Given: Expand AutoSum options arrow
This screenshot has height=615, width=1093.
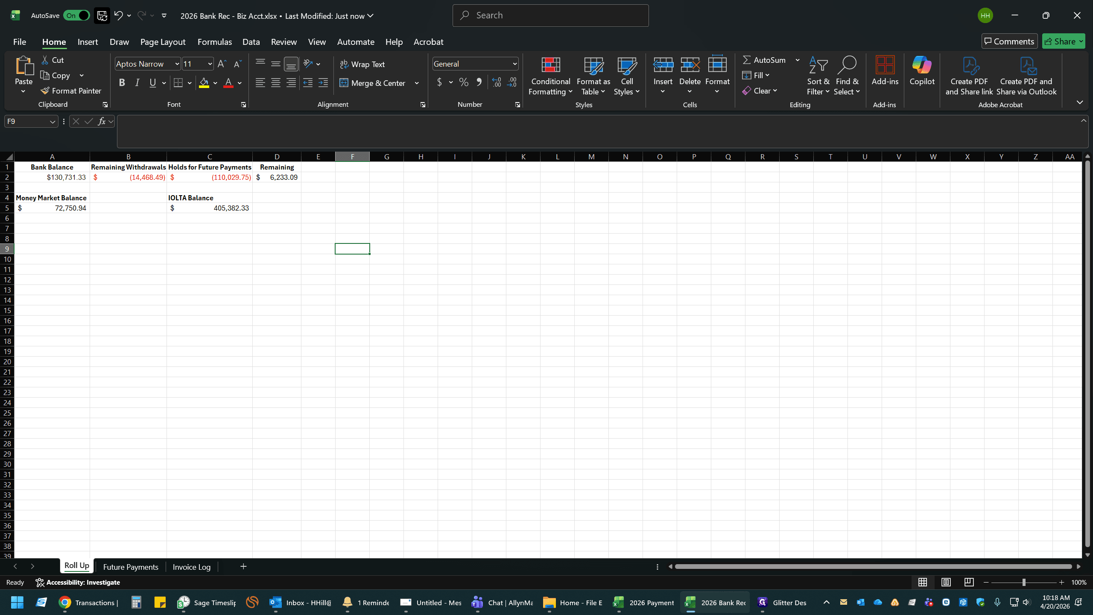Looking at the screenshot, I should click(797, 60).
